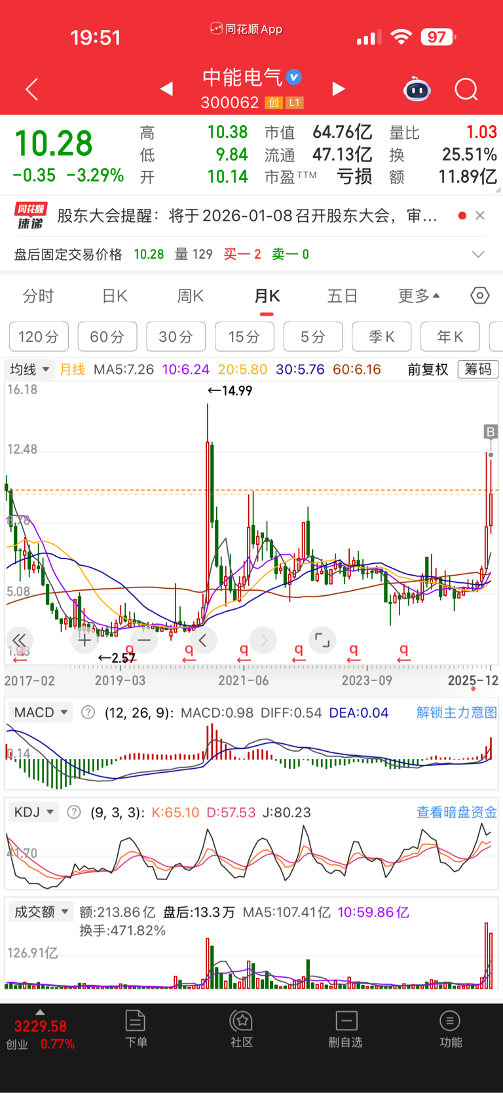
Task: Open the 筹码 chip distribution button
Action: point(478,369)
